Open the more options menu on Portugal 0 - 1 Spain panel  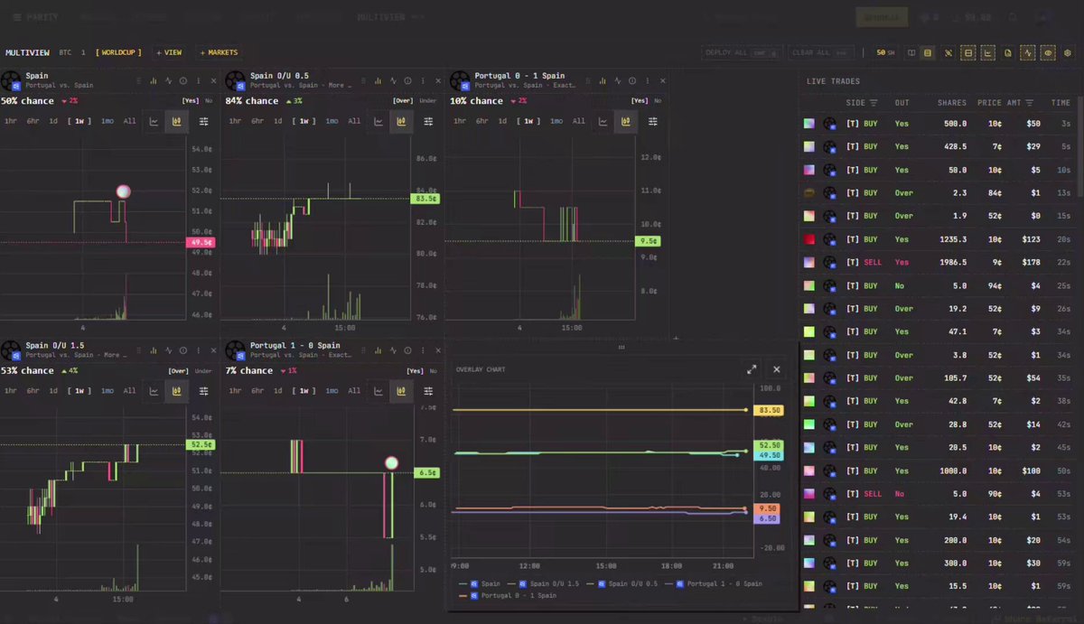(648, 81)
